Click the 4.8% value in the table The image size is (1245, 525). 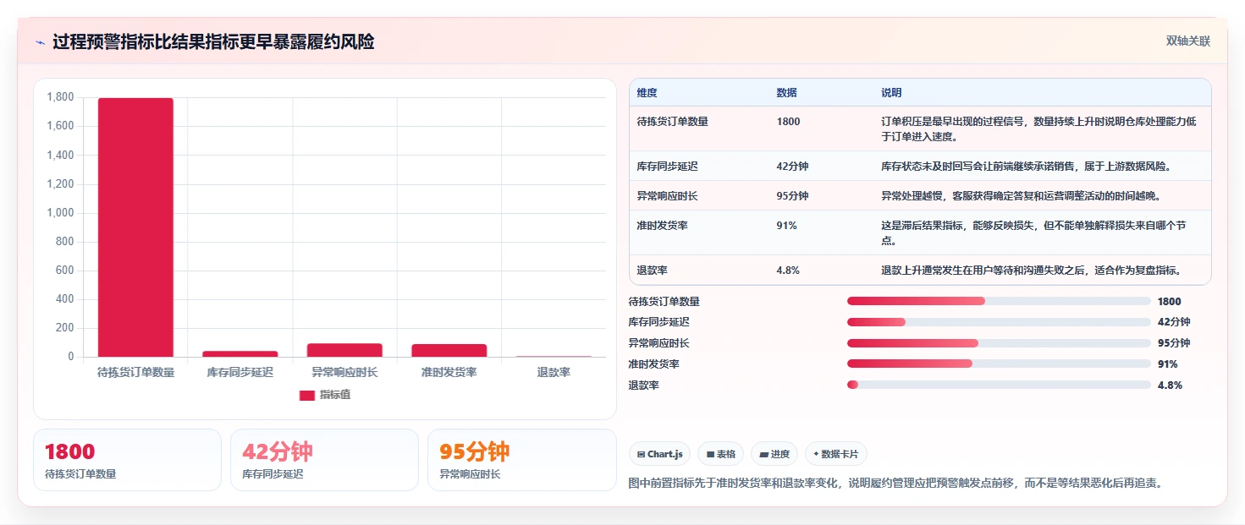(788, 271)
